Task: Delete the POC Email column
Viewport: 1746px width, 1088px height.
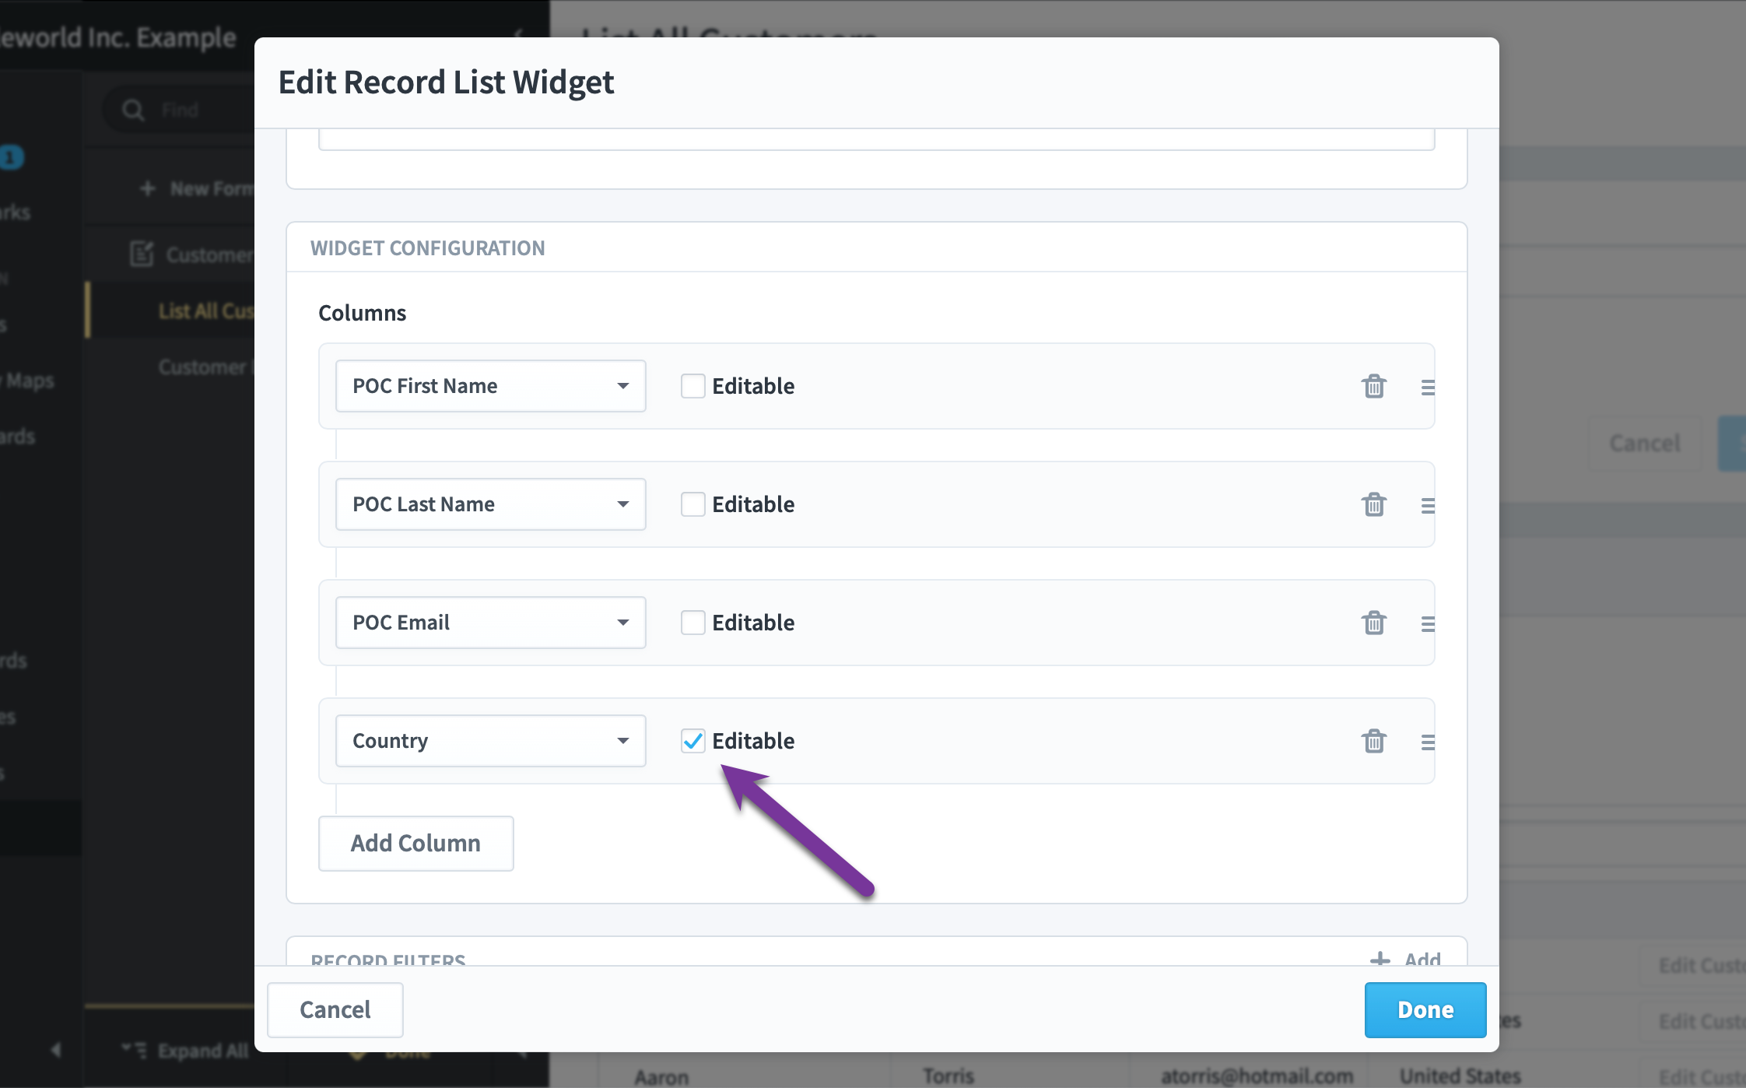Action: [1374, 623]
